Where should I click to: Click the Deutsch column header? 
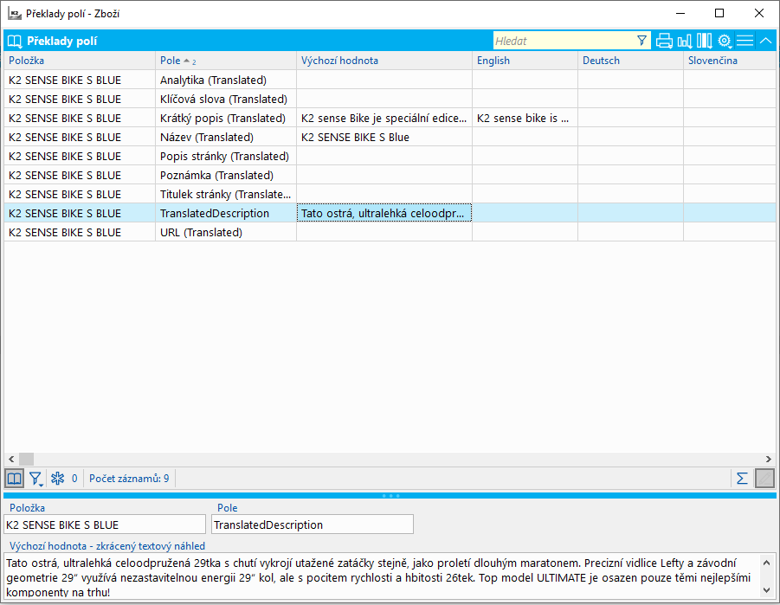pyautogui.click(x=630, y=61)
